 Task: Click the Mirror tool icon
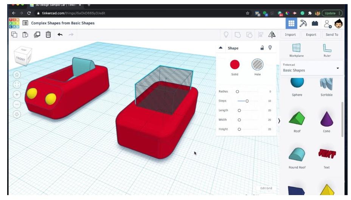[272, 35]
